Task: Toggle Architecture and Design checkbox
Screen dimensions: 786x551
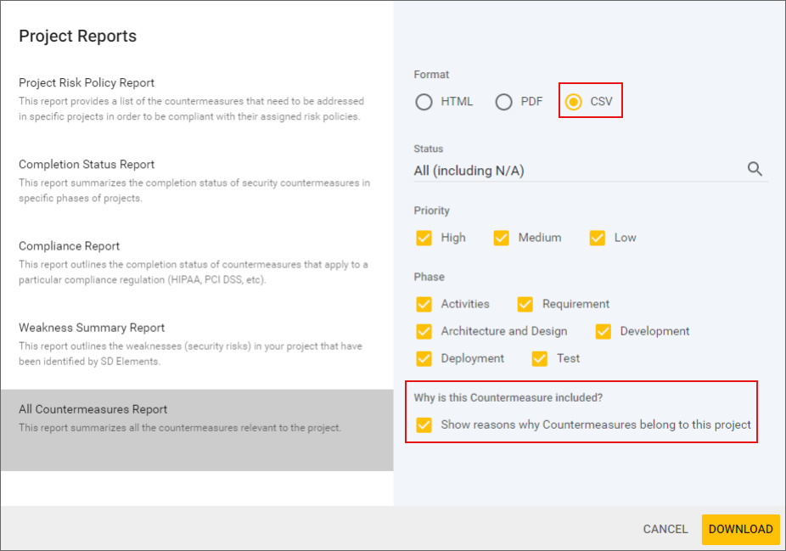Action: click(x=424, y=331)
